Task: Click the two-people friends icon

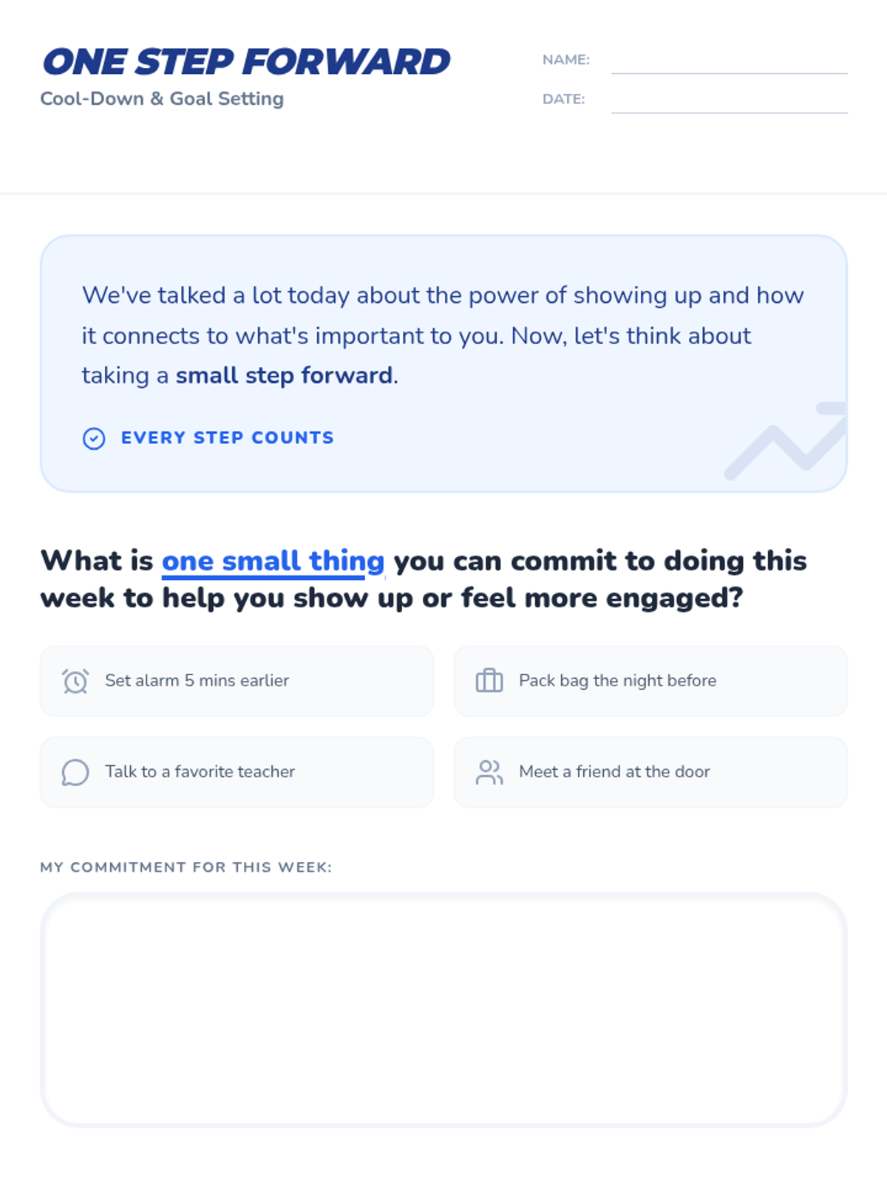Action: (489, 772)
